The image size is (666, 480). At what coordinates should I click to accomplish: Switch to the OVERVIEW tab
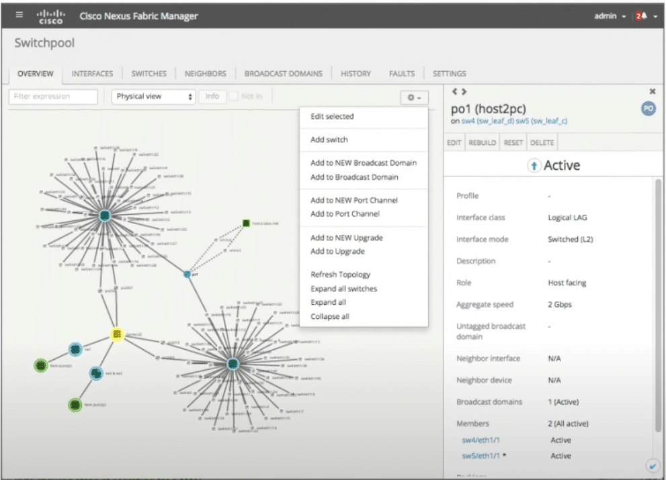click(35, 74)
